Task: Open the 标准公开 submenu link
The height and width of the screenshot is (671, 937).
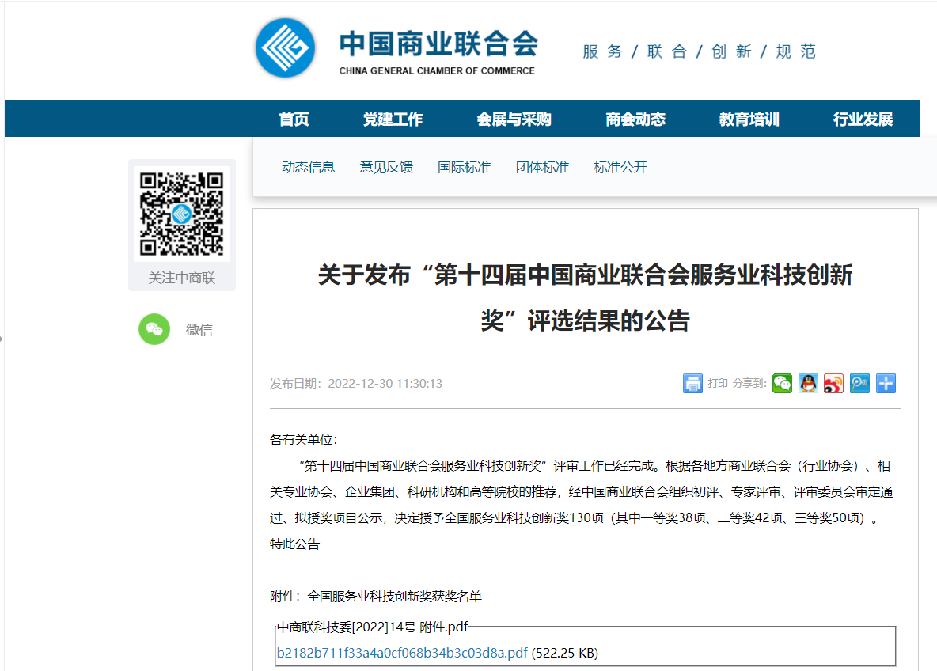Action: click(x=620, y=167)
